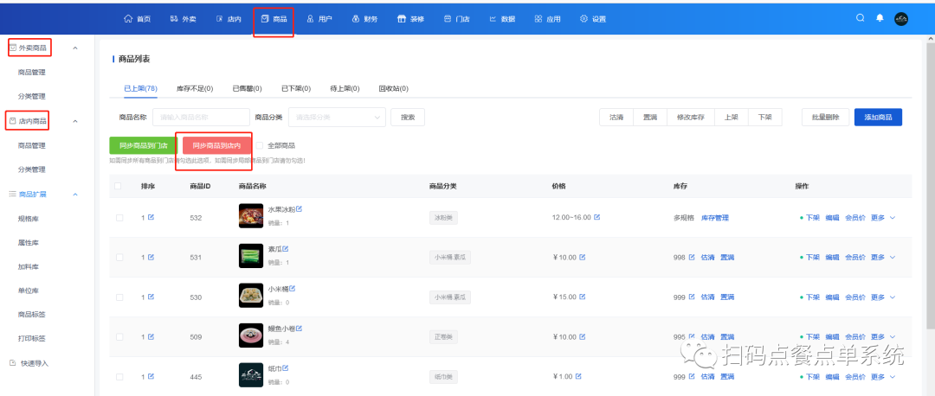Image resolution: width=935 pixels, height=396 pixels.
Task: Click the search magnifier icon in top bar
Action: [860, 18]
